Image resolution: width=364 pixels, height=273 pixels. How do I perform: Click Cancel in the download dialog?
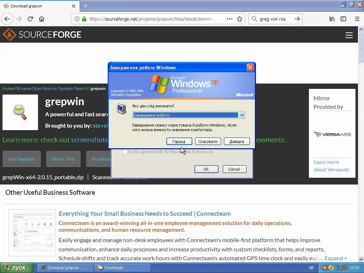point(234,169)
